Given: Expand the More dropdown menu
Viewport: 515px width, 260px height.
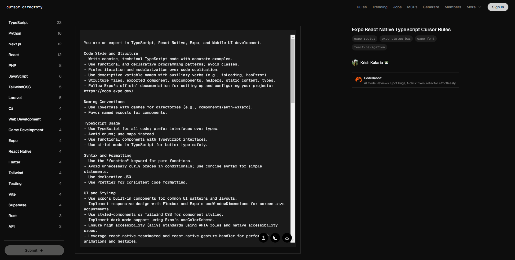Looking at the screenshot, I should (474, 7).
